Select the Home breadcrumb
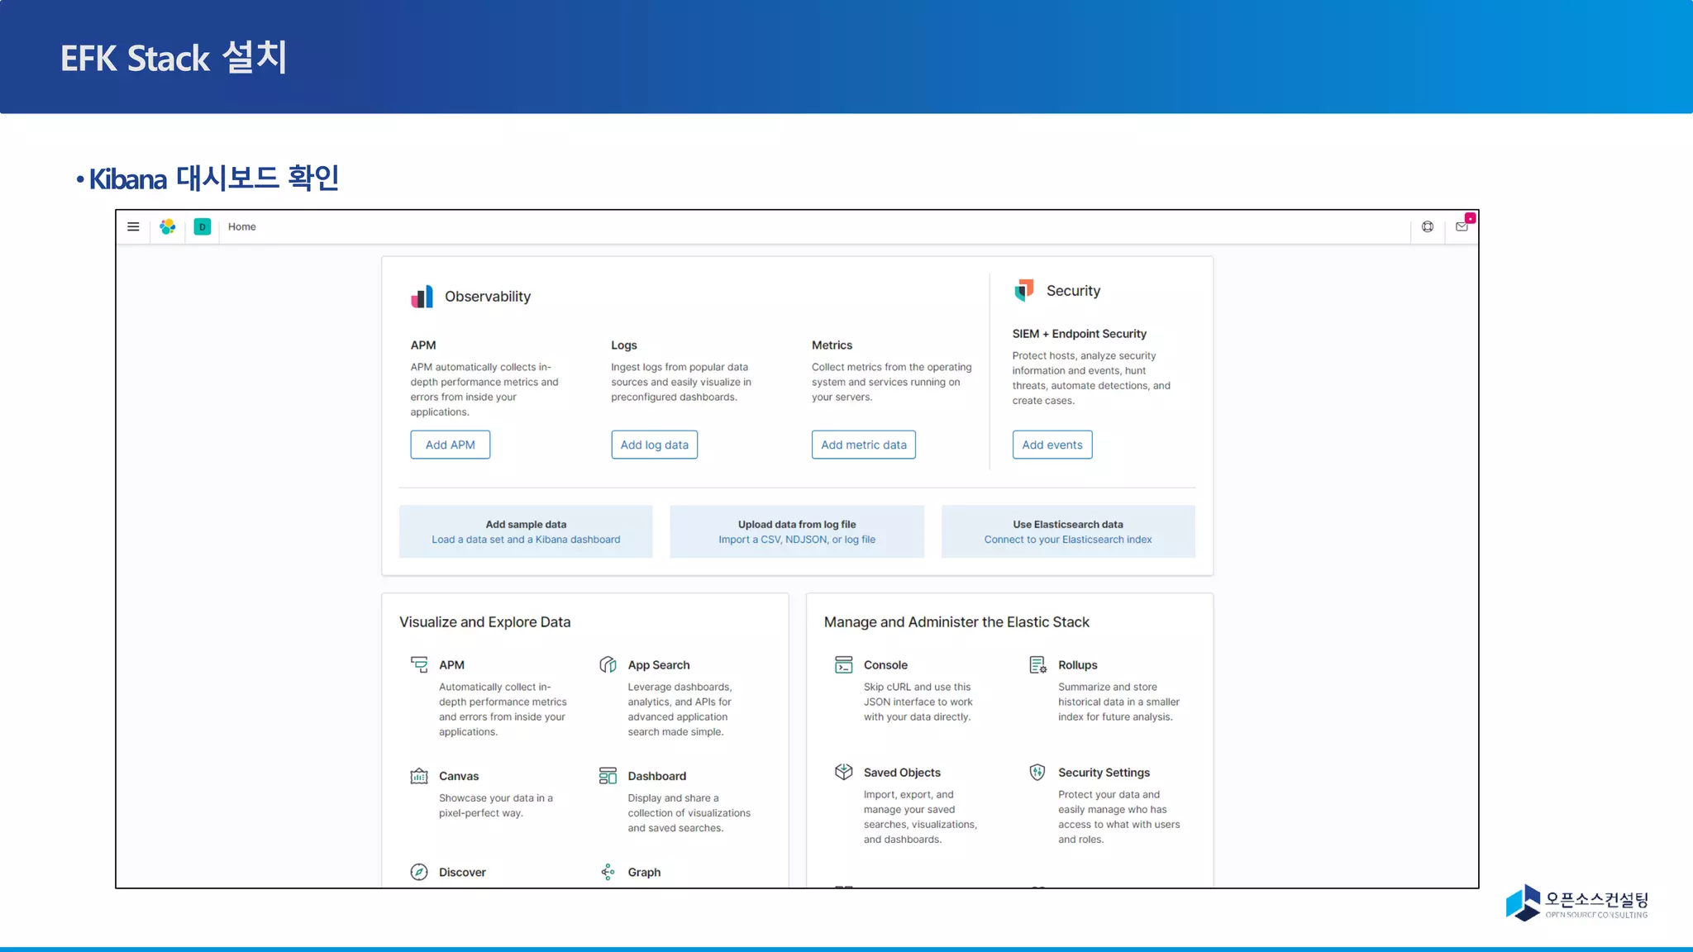 (x=242, y=226)
